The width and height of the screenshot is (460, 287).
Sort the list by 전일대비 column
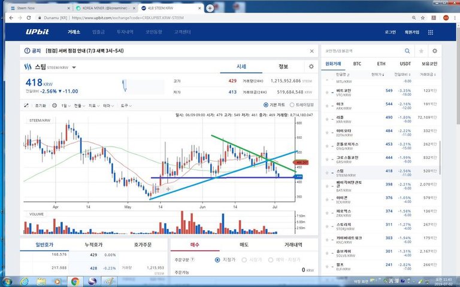pyautogui.click(x=402, y=75)
